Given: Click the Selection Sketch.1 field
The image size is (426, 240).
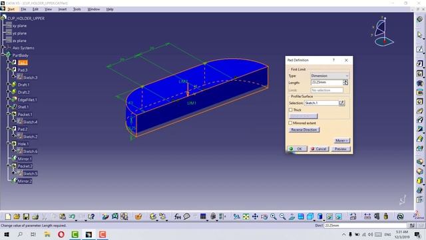Looking at the screenshot, I should (321, 103).
